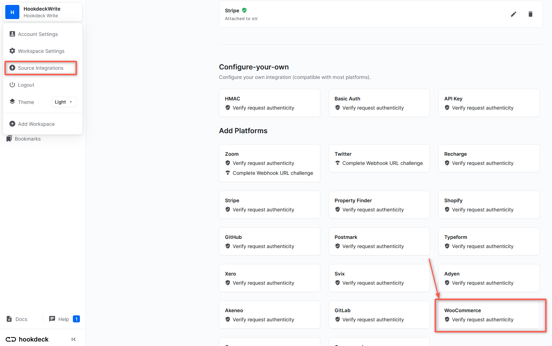Choose the Recharge platform card
This screenshot has height=346, width=552.
[489, 158]
